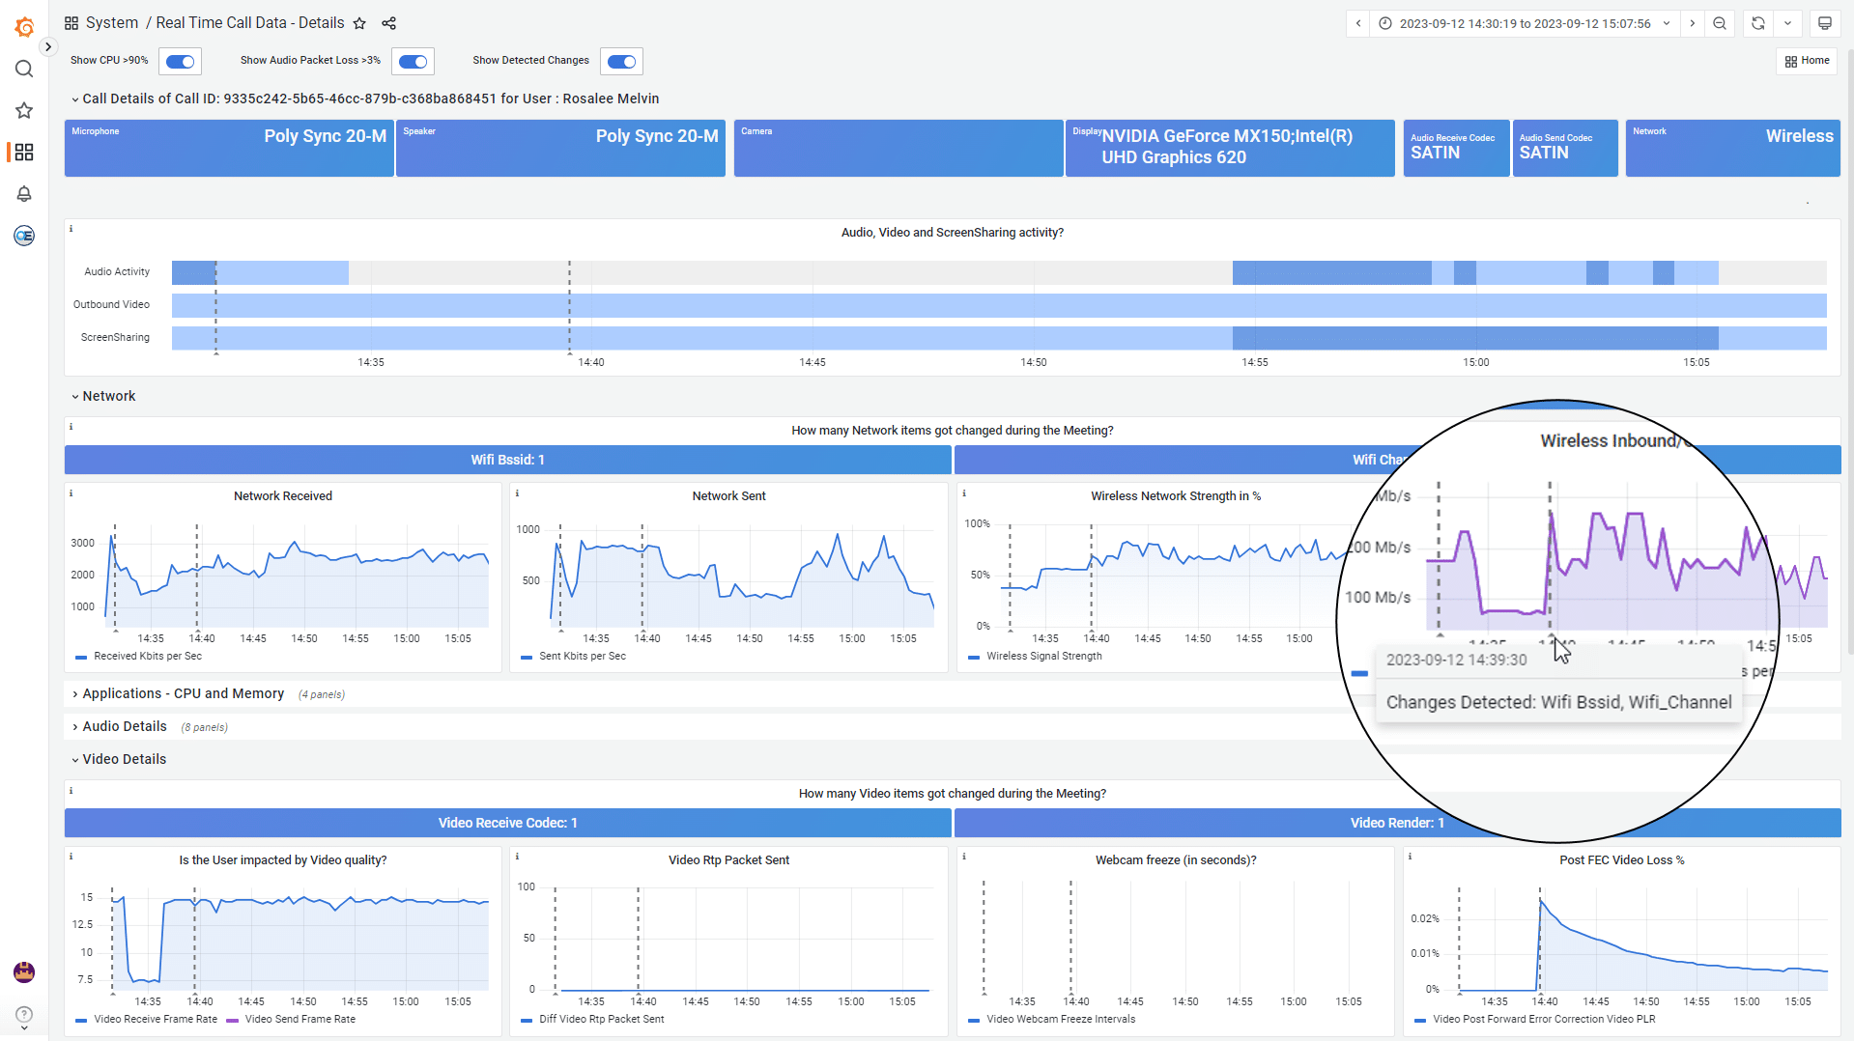Image resolution: width=1854 pixels, height=1041 pixels.
Task: Toggle Received Kbits per Sec legend series
Action: pyautogui.click(x=147, y=656)
